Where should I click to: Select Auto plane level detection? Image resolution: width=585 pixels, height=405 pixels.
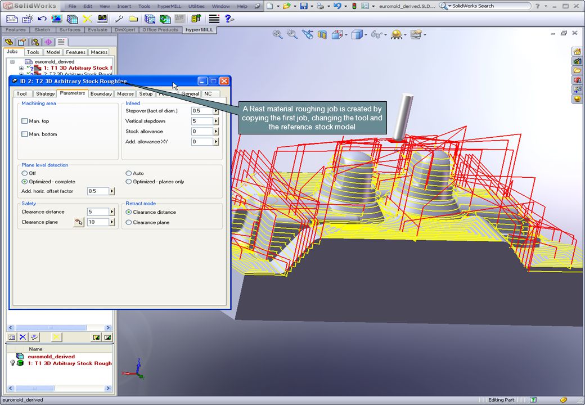coord(129,173)
